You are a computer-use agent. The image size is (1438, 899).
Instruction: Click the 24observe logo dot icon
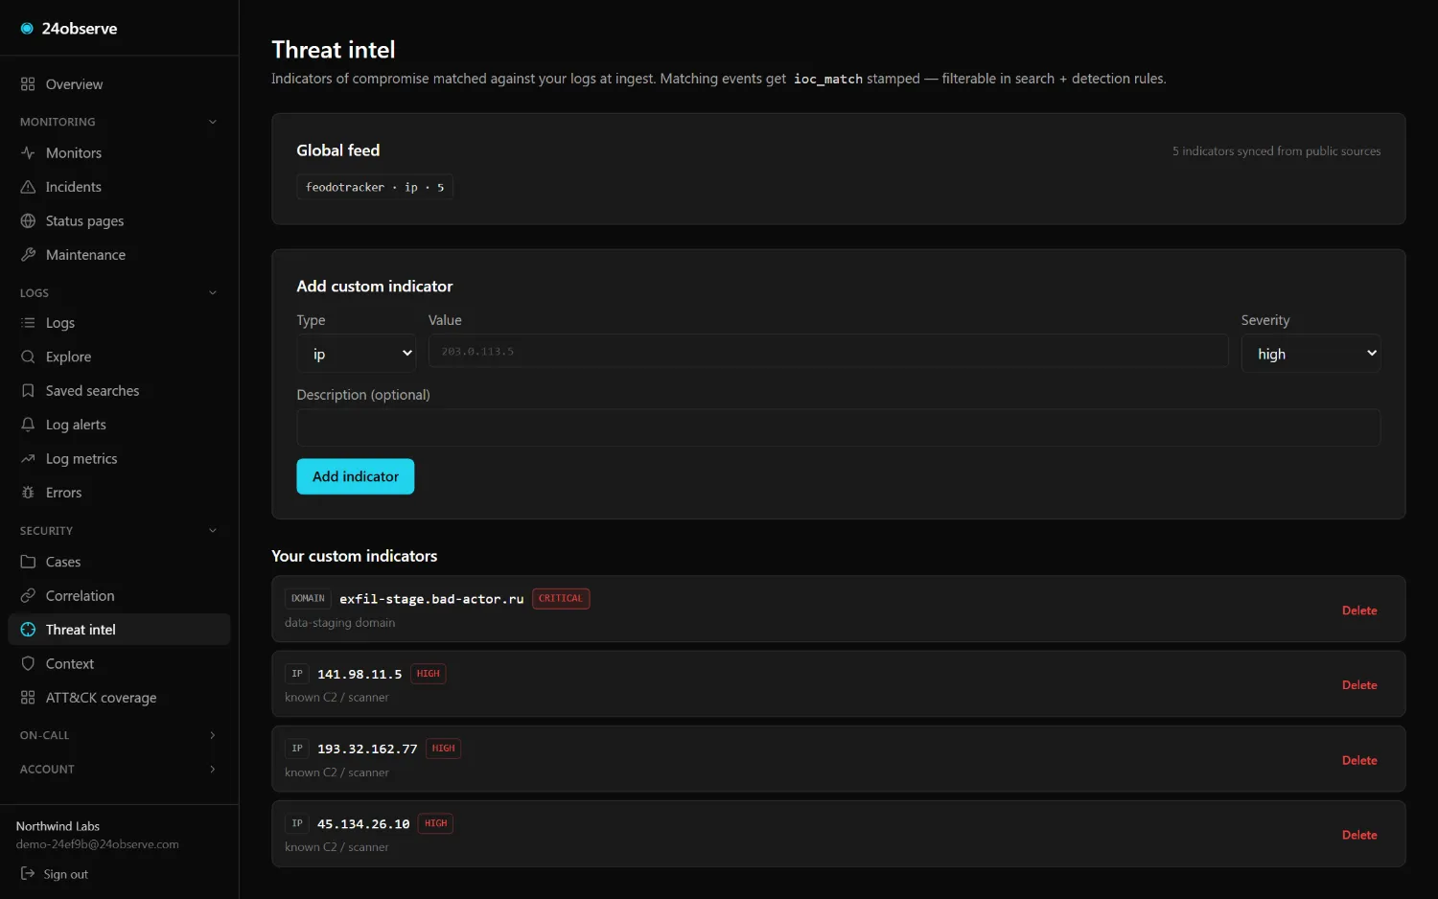(27, 29)
